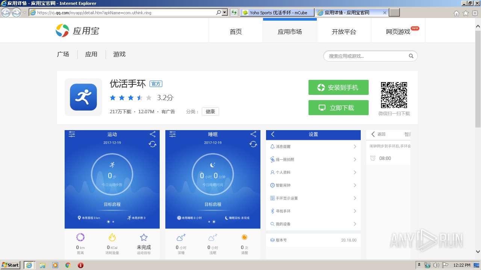Image resolution: width=481 pixels, height=270 pixels.
Task: Click the 217万下载 download count
Action: (x=121, y=112)
